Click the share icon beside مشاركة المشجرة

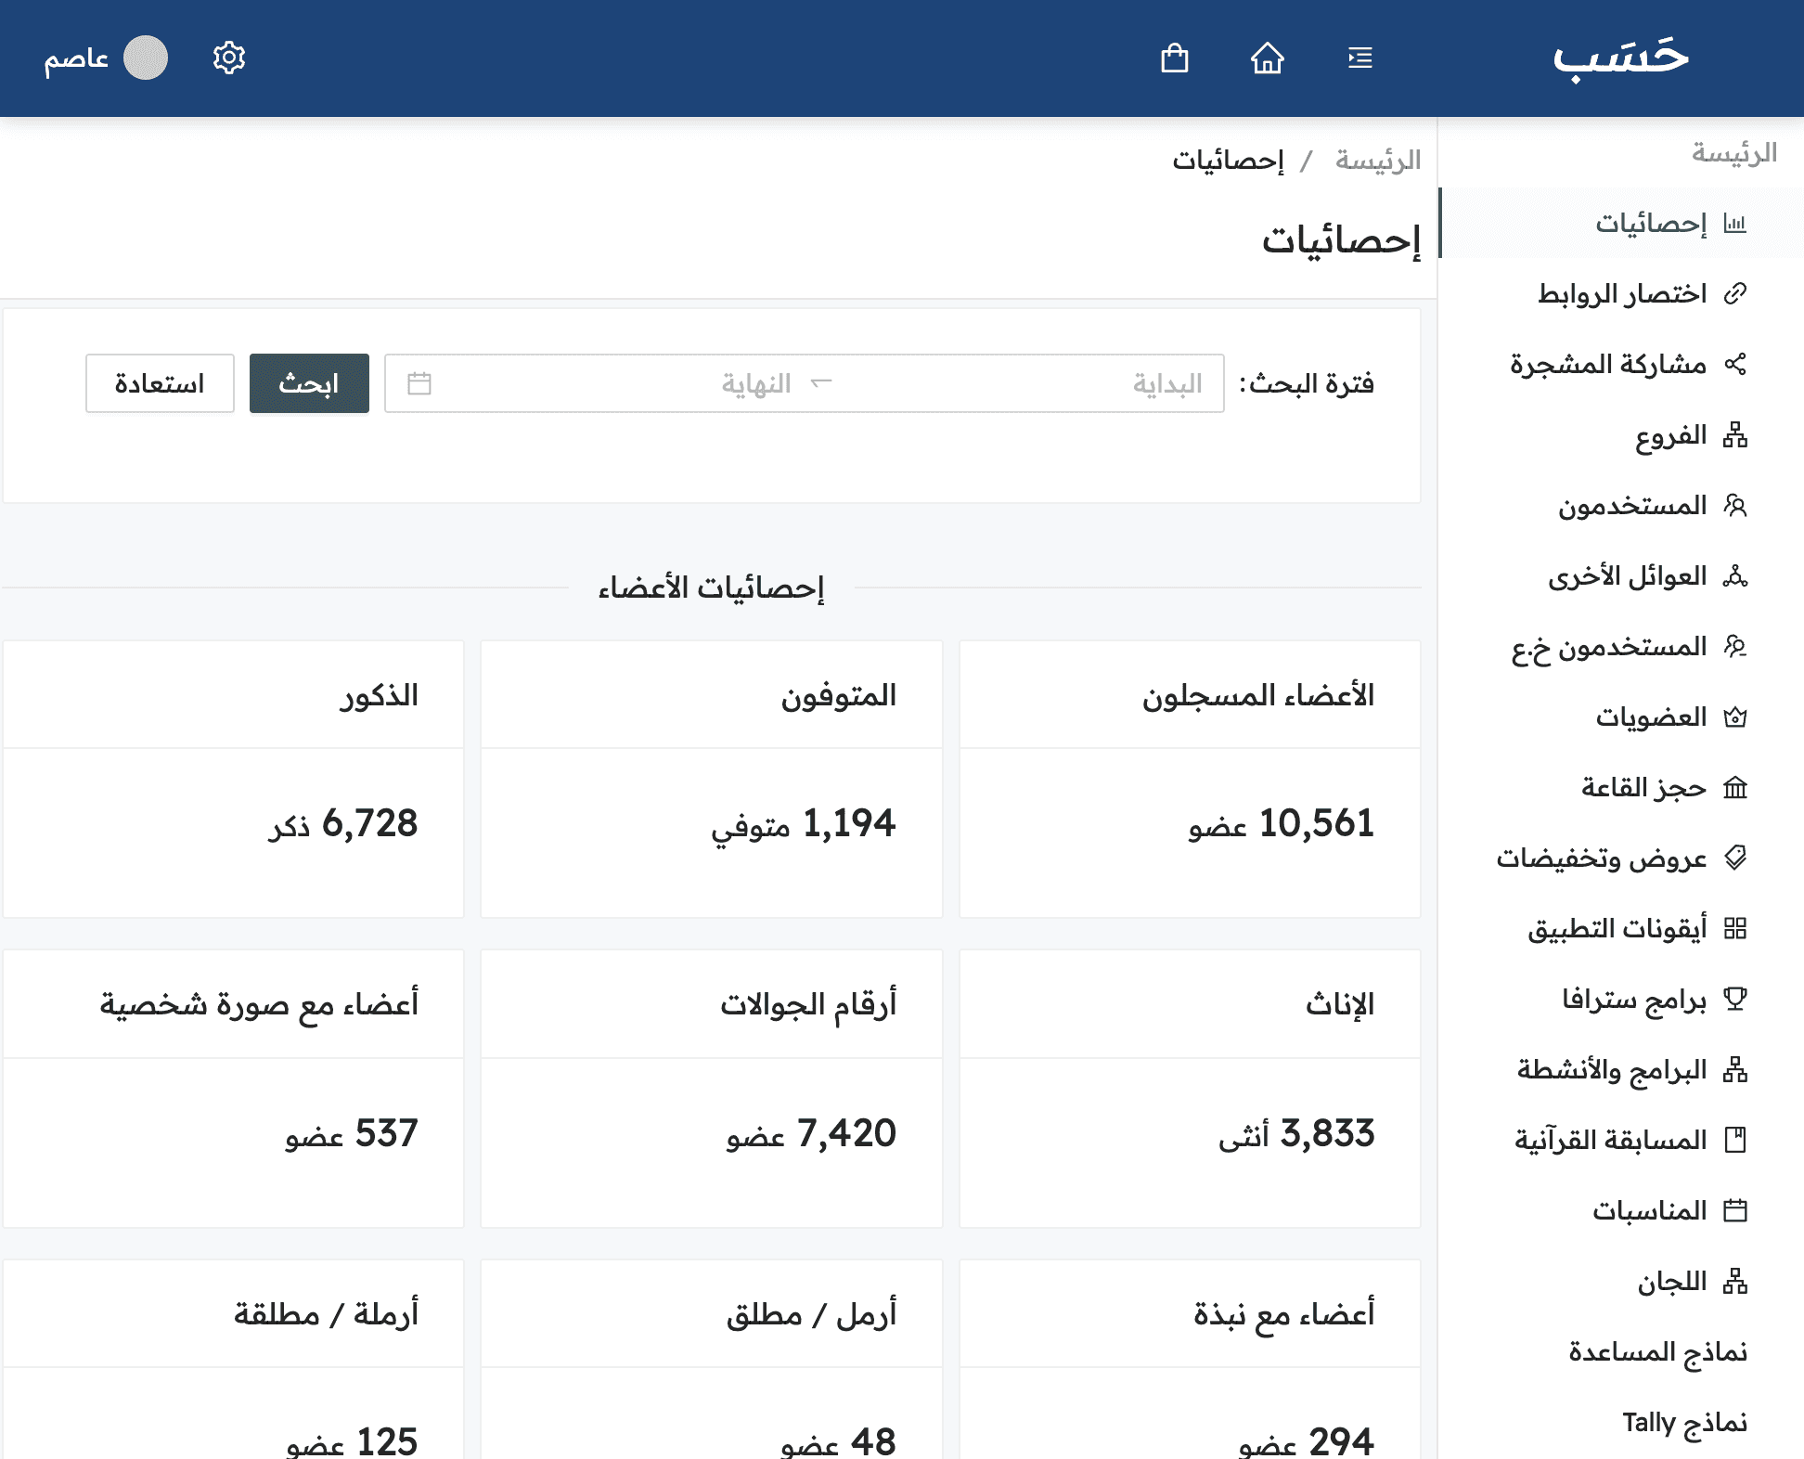click(x=1735, y=365)
